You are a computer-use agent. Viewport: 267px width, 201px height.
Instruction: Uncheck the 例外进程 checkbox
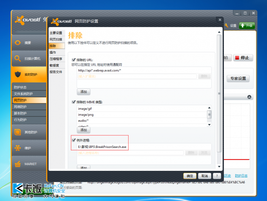click(74, 140)
